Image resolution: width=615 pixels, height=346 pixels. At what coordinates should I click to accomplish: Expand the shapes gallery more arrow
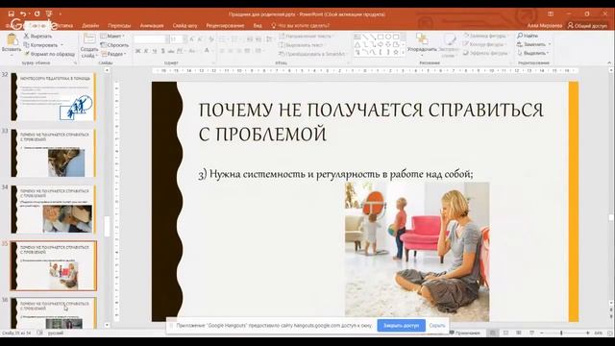click(x=404, y=53)
